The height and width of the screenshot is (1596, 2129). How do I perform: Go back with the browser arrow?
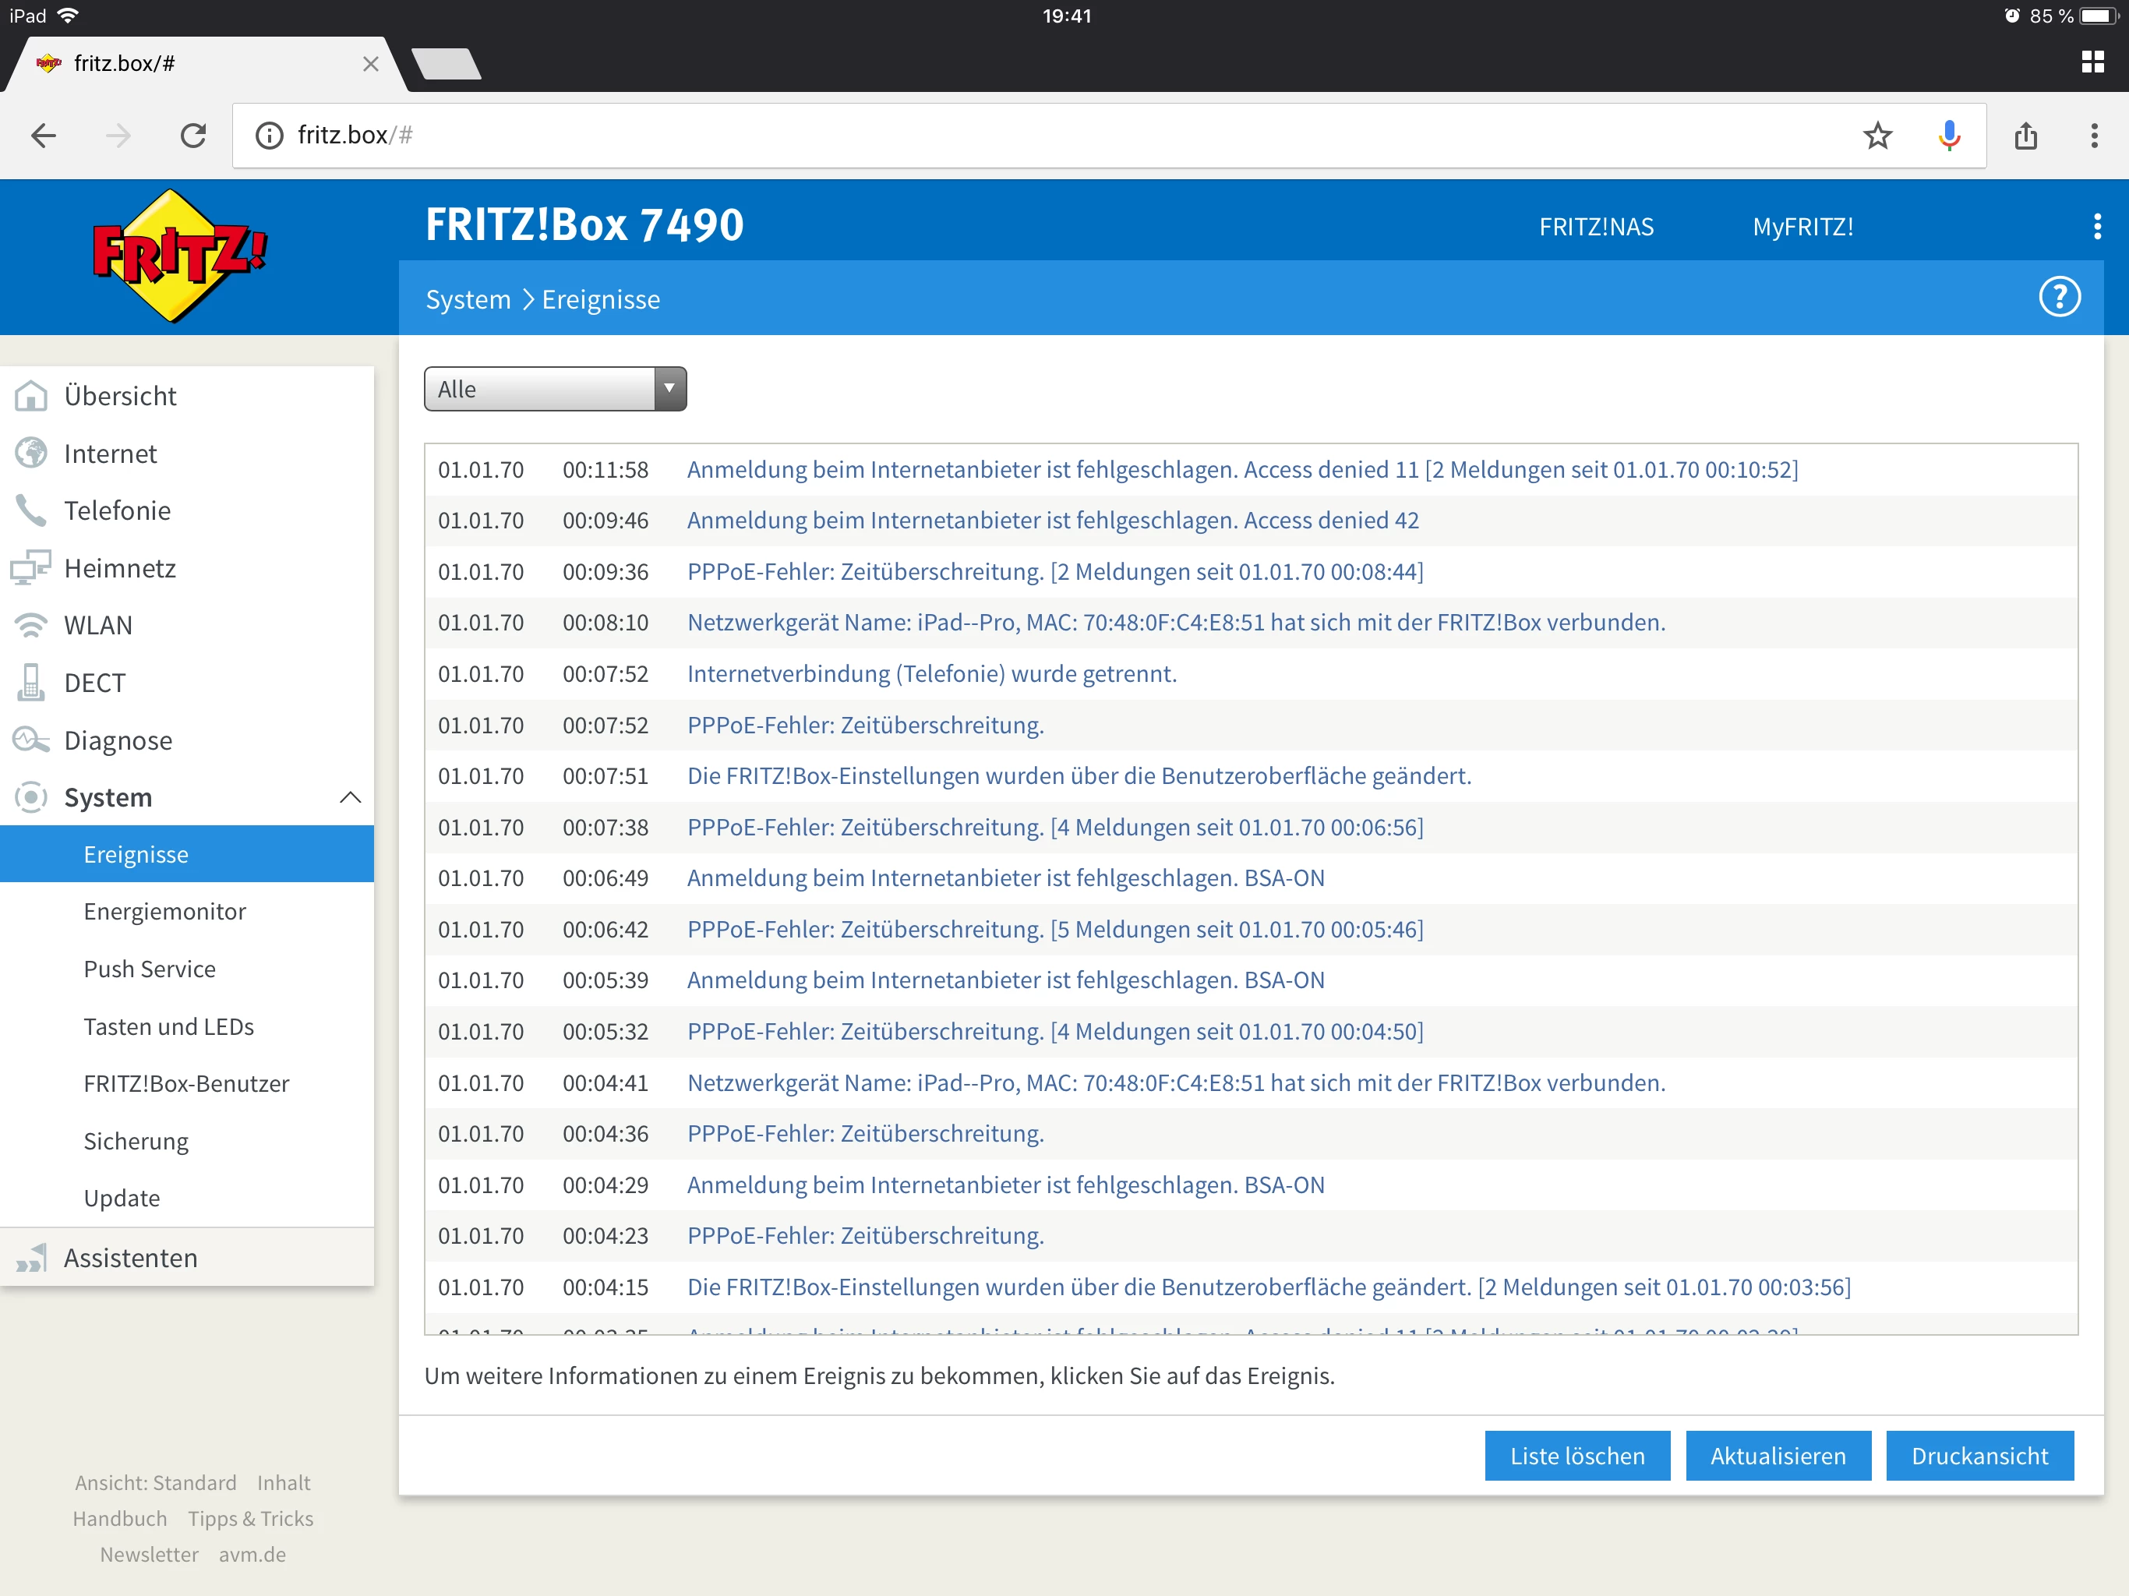click(44, 136)
